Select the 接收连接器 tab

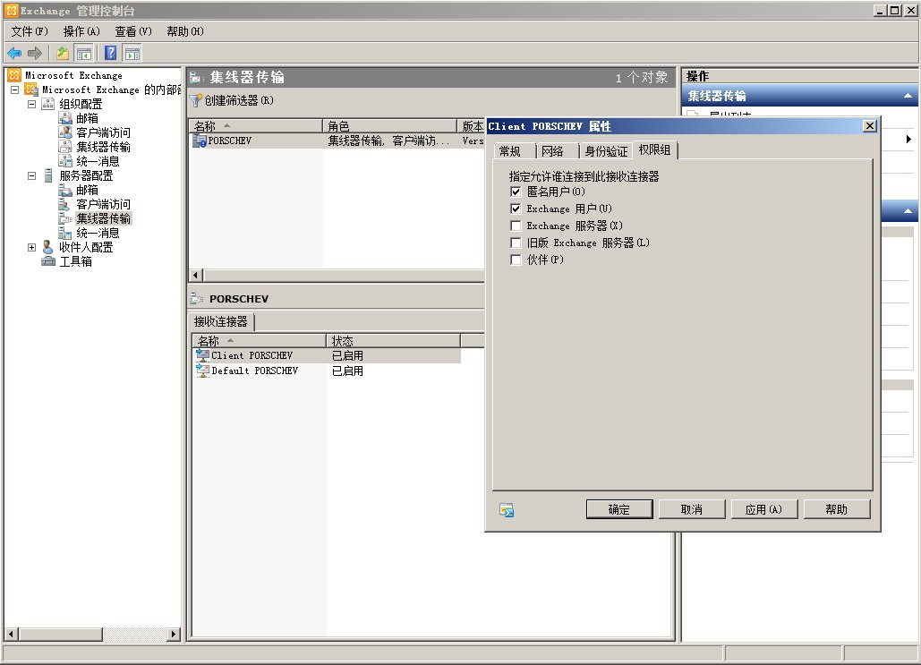click(221, 321)
